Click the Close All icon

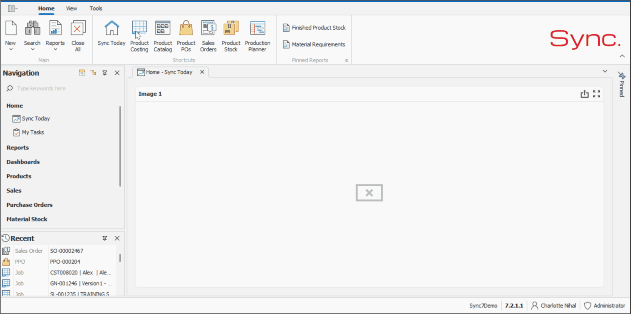point(78,28)
